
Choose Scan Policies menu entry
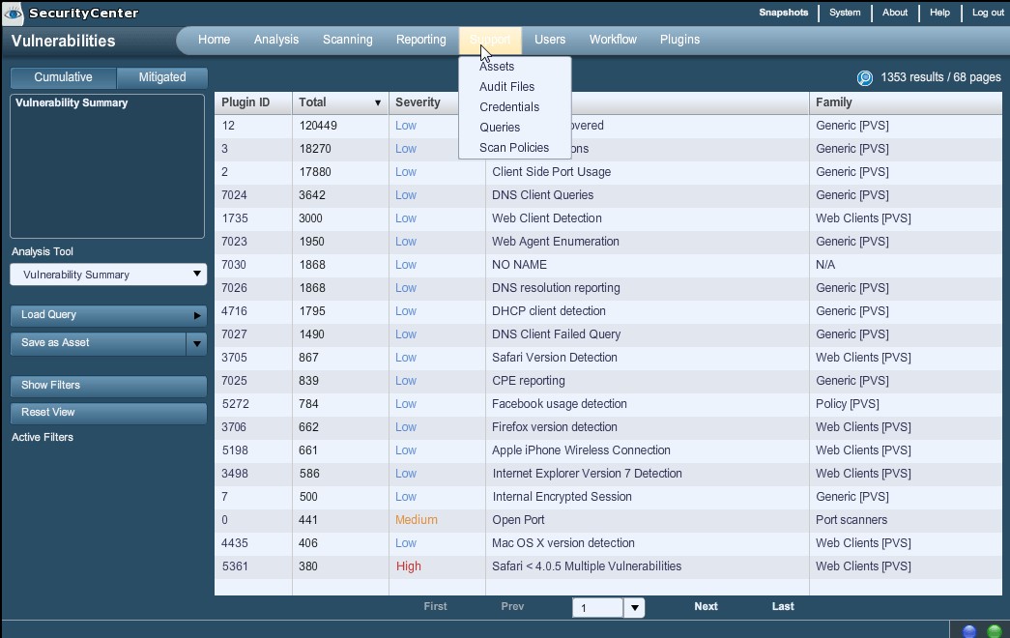pyautogui.click(x=513, y=148)
